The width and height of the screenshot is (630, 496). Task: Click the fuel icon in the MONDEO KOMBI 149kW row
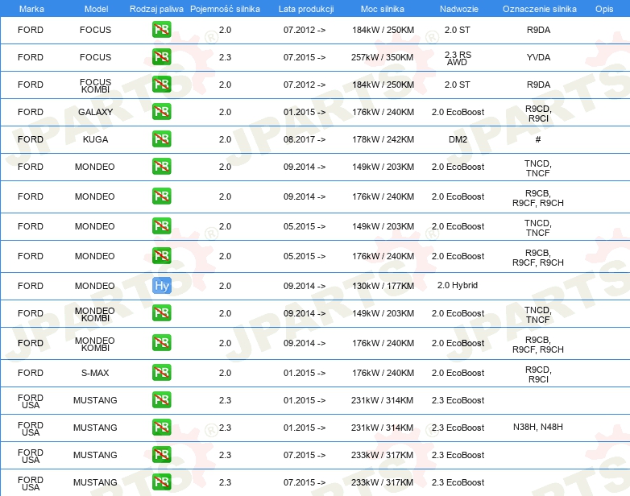[161, 313]
